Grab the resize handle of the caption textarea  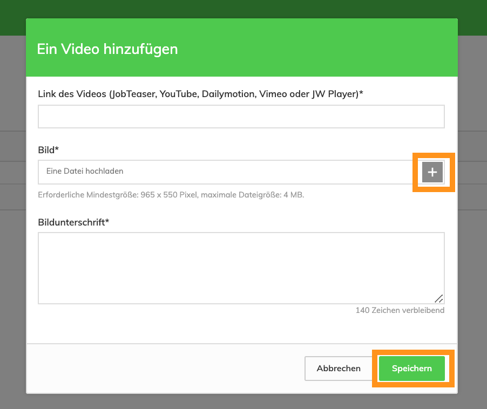pos(438,298)
